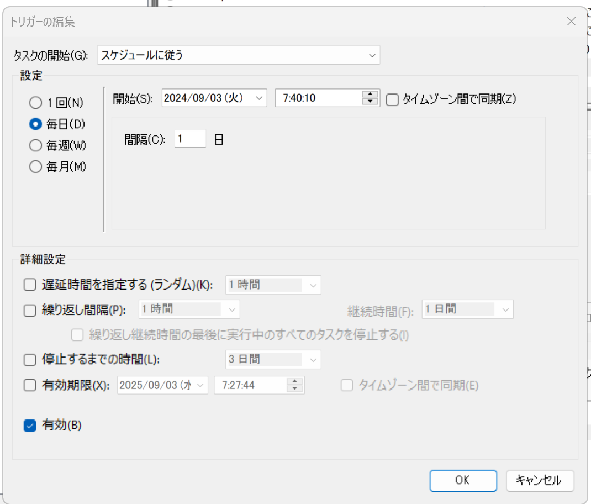Increase start time with up spinner arrow
The width and height of the screenshot is (591, 504).
click(370, 95)
